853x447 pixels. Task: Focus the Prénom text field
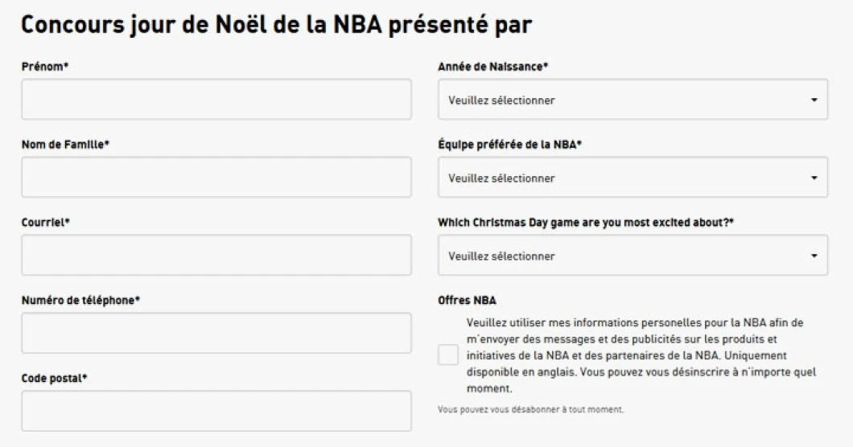tap(216, 100)
